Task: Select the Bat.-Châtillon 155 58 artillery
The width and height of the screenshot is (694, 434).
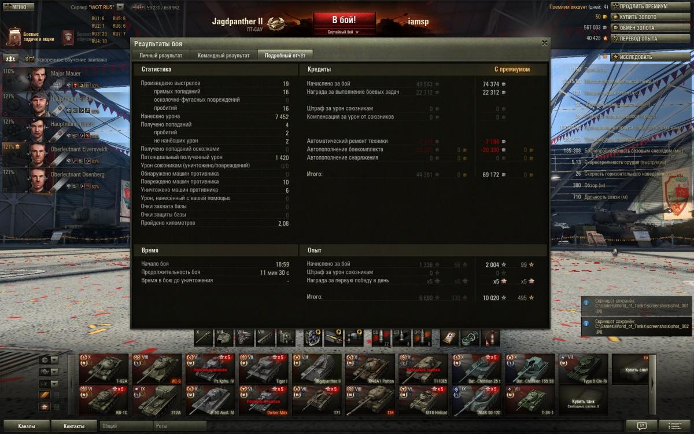Action: coord(529,369)
